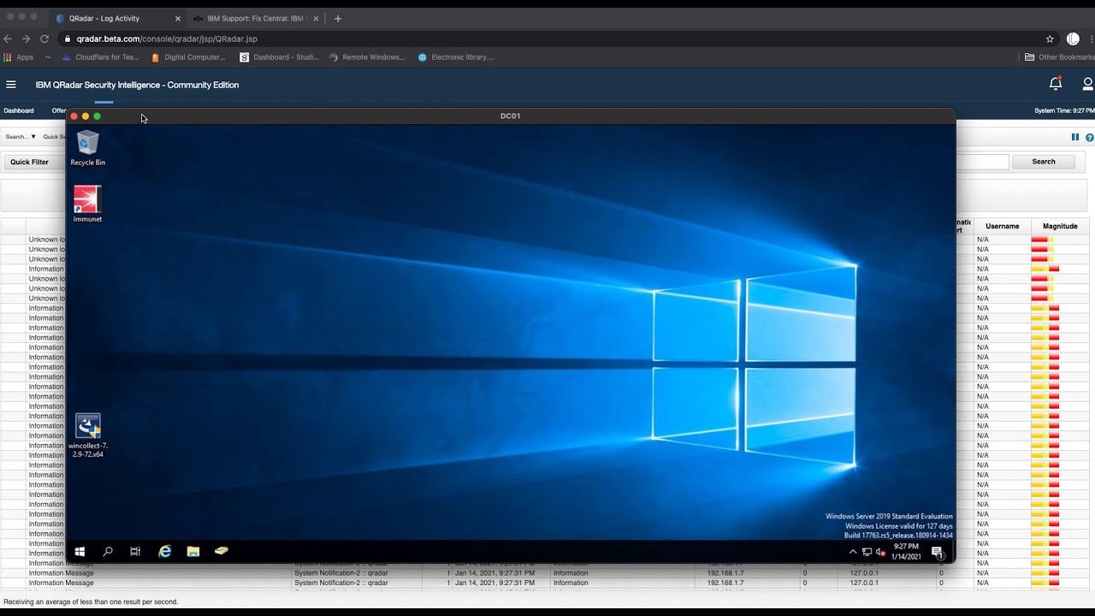Image resolution: width=1095 pixels, height=616 pixels.
Task: Open Task View on the taskbar
Action: tap(135, 552)
